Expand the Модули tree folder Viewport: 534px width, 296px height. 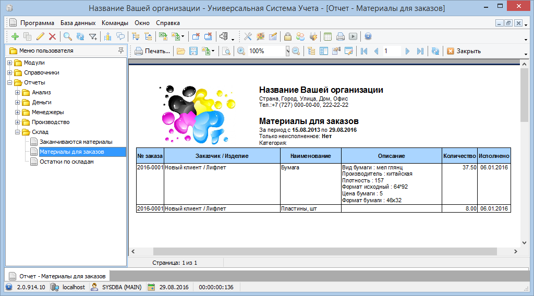(10, 63)
